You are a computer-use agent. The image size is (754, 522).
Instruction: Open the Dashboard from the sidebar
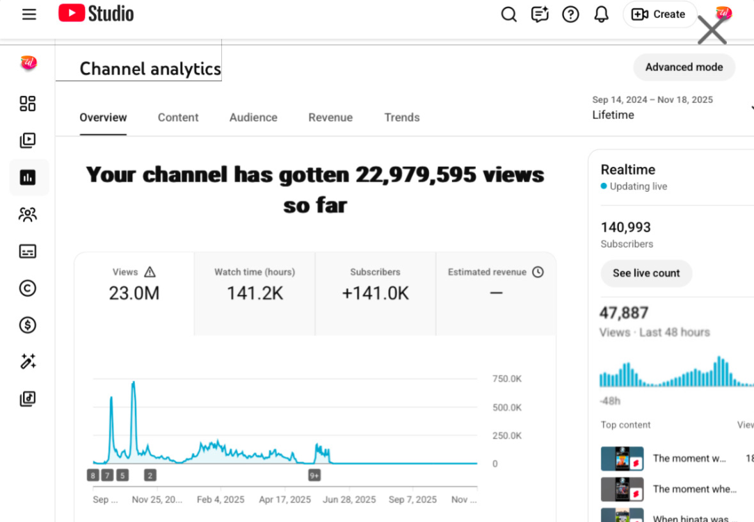(28, 104)
